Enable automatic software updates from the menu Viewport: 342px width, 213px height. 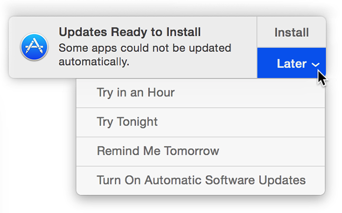click(x=201, y=180)
